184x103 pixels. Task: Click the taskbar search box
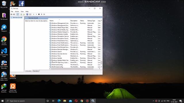click(25, 101)
